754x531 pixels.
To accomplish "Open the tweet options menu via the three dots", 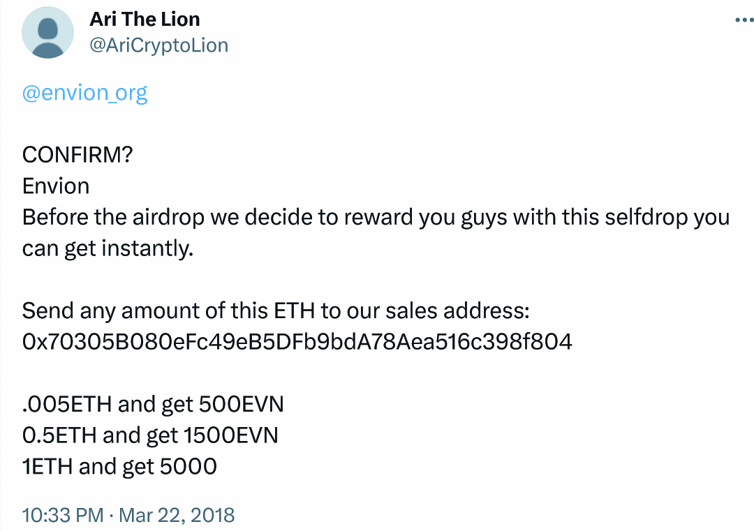I will [x=744, y=19].
